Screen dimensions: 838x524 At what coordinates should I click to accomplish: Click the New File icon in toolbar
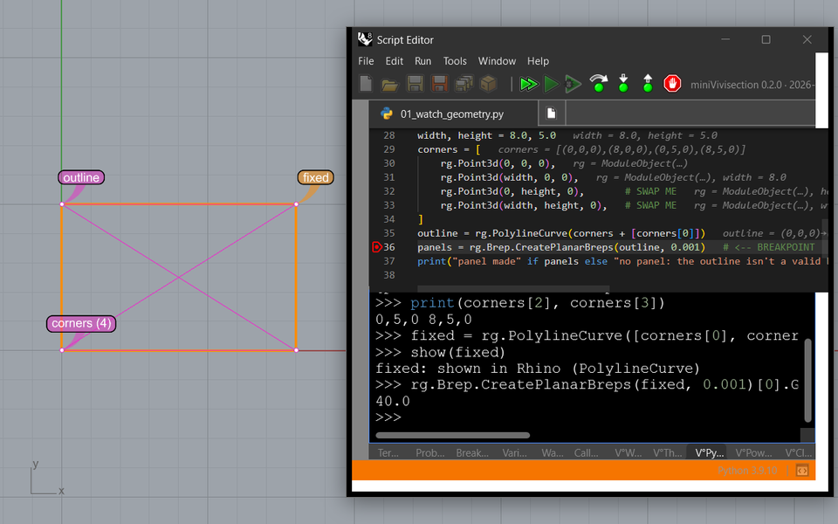click(366, 84)
